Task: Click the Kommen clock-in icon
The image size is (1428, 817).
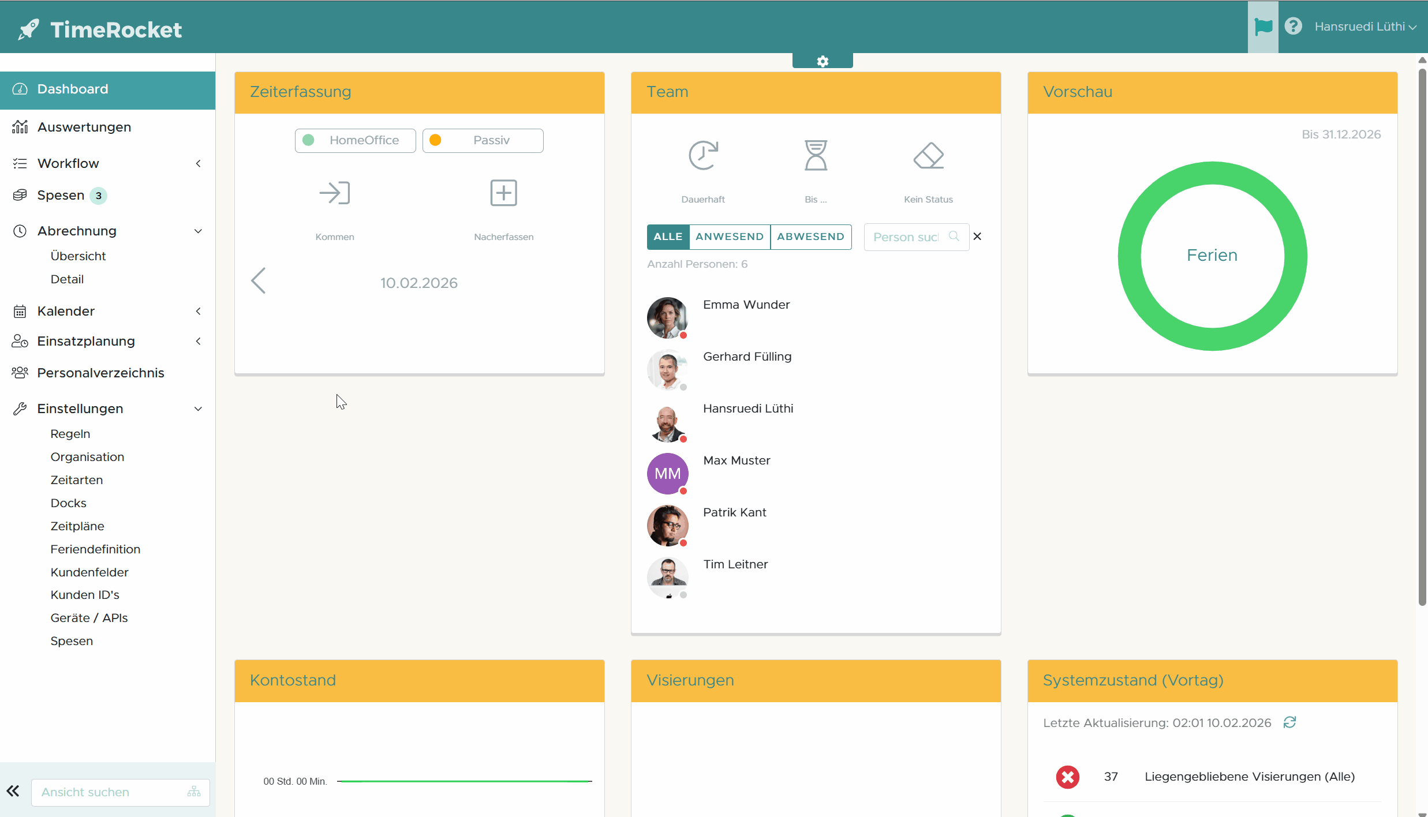Action: pos(335,193)
